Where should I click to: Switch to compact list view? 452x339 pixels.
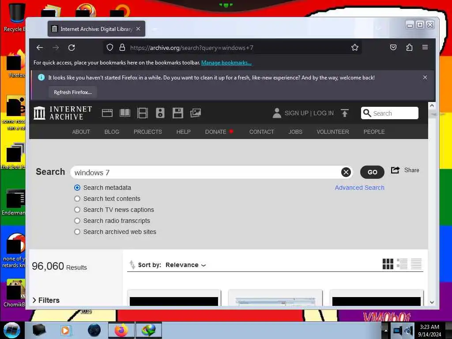416,264
